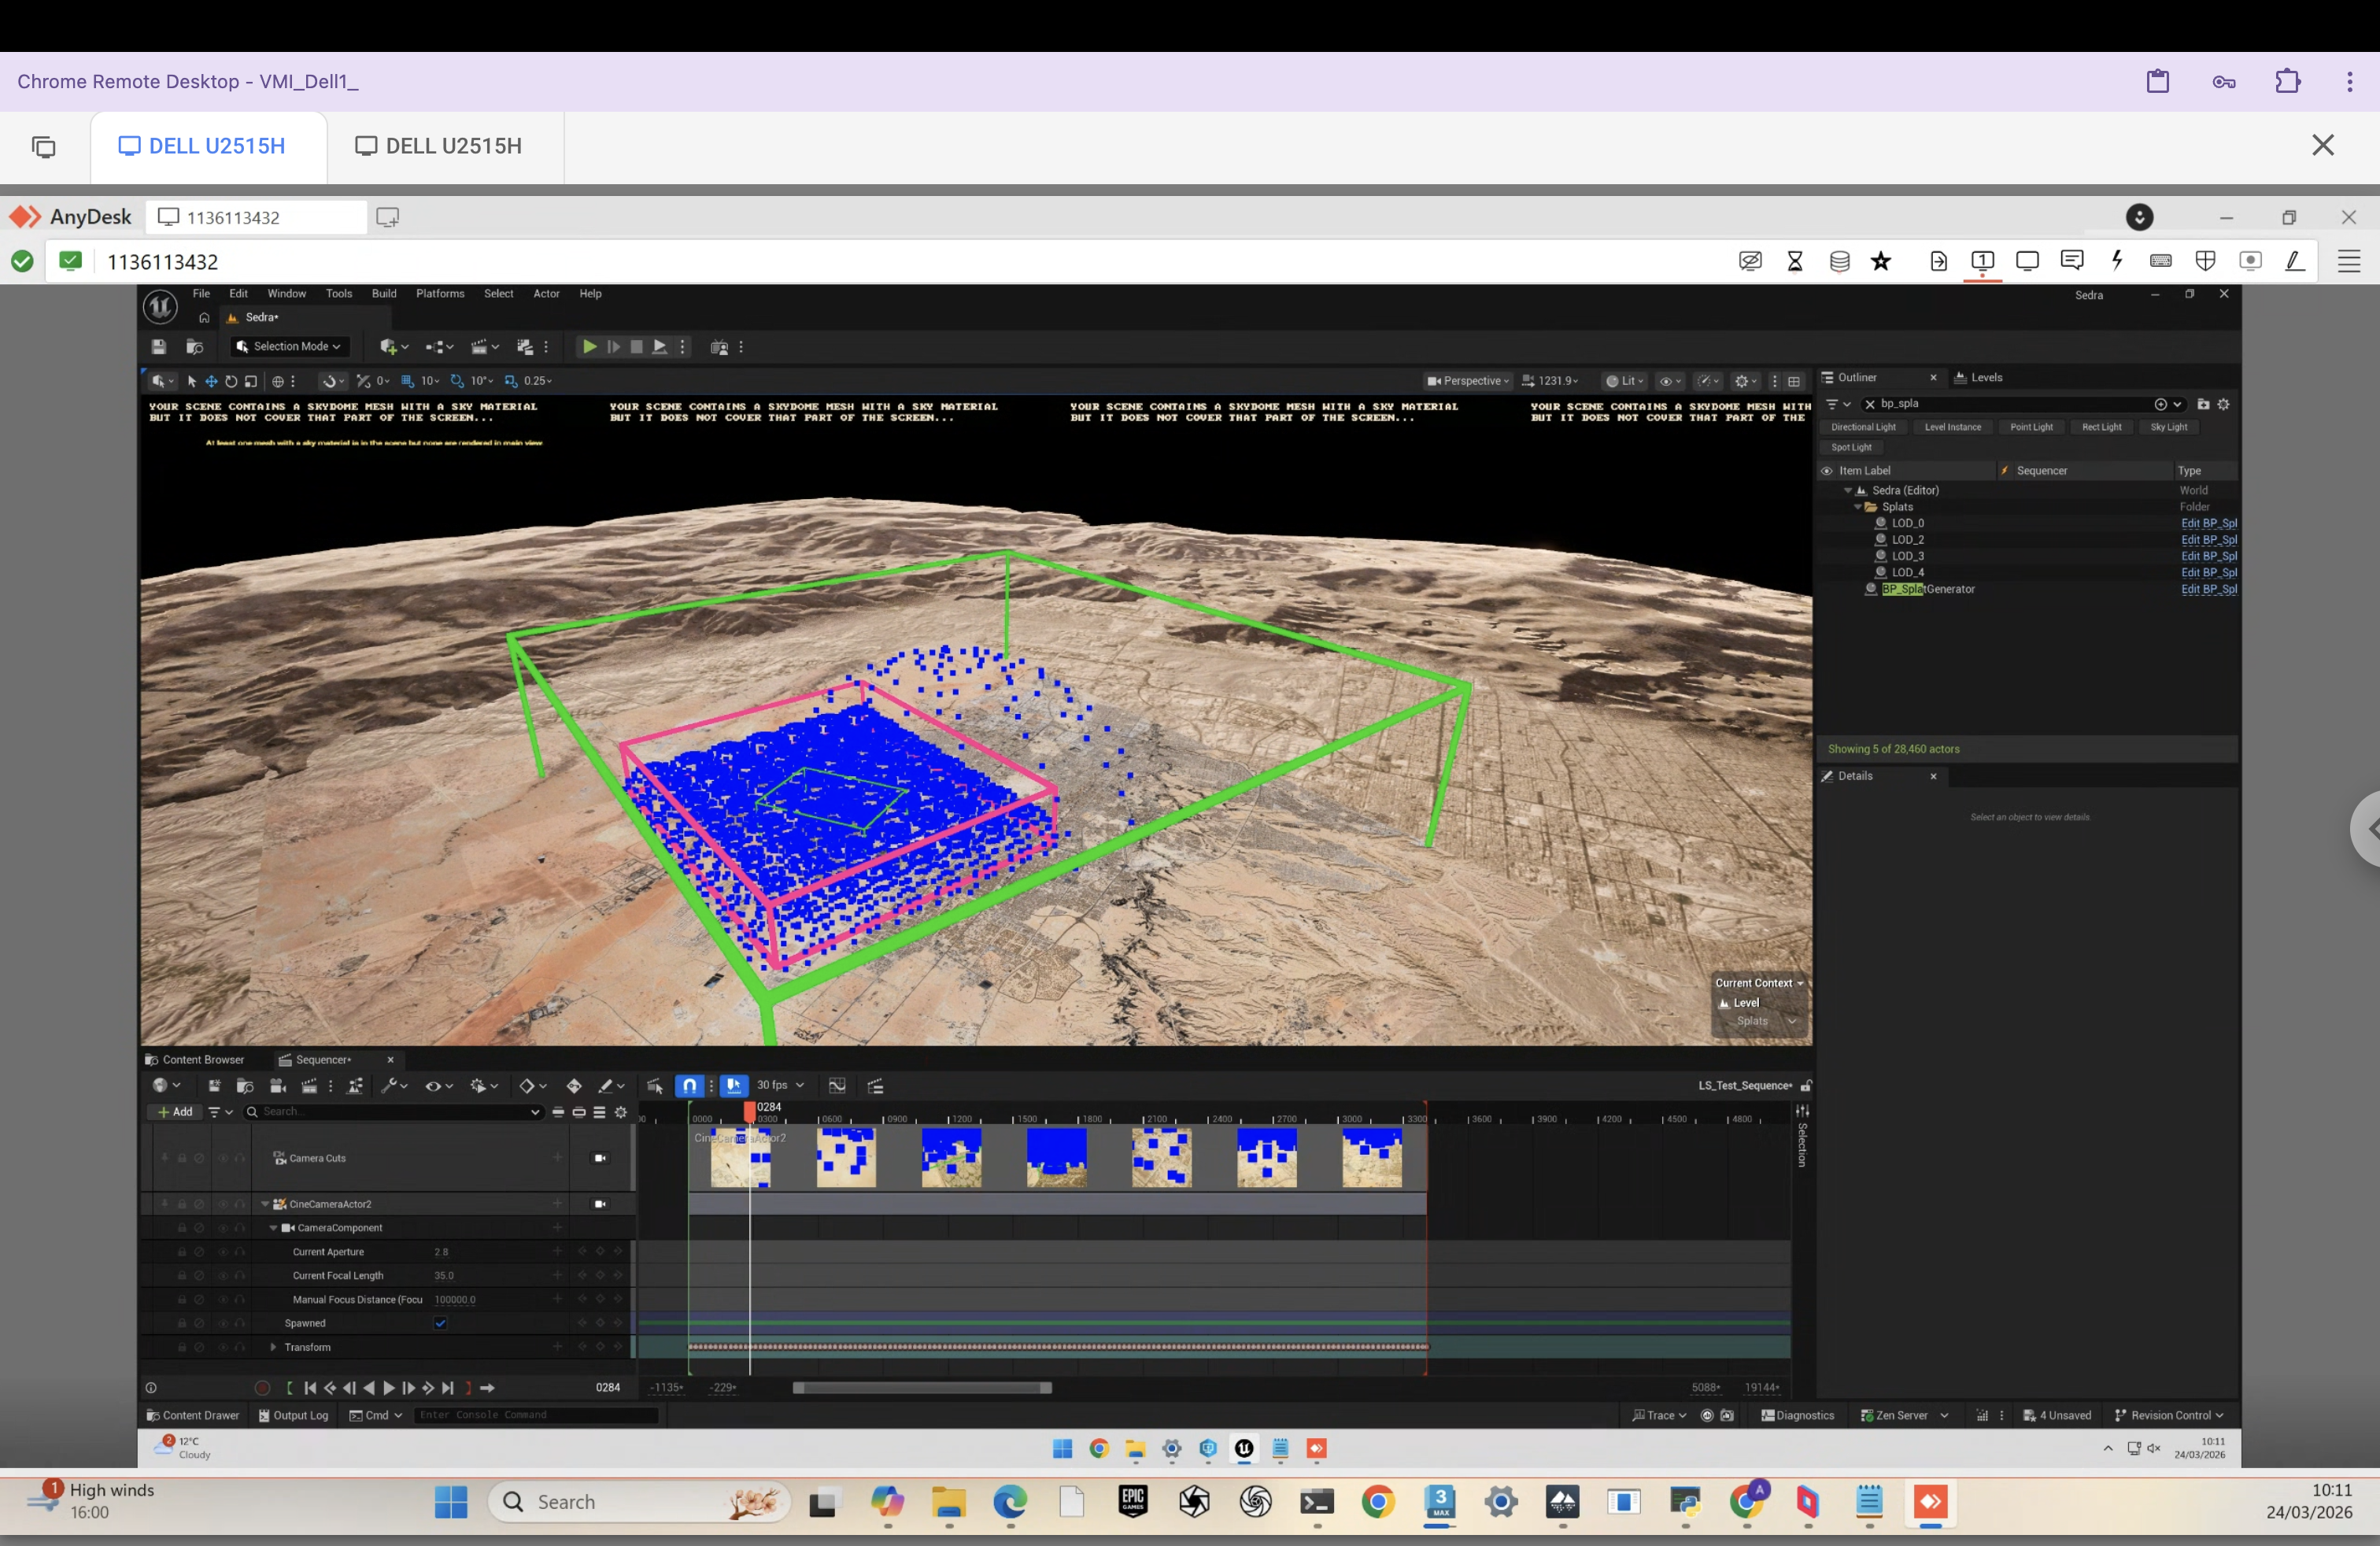Collapse the Splats folder in the Outliner

coord(1858,506)
